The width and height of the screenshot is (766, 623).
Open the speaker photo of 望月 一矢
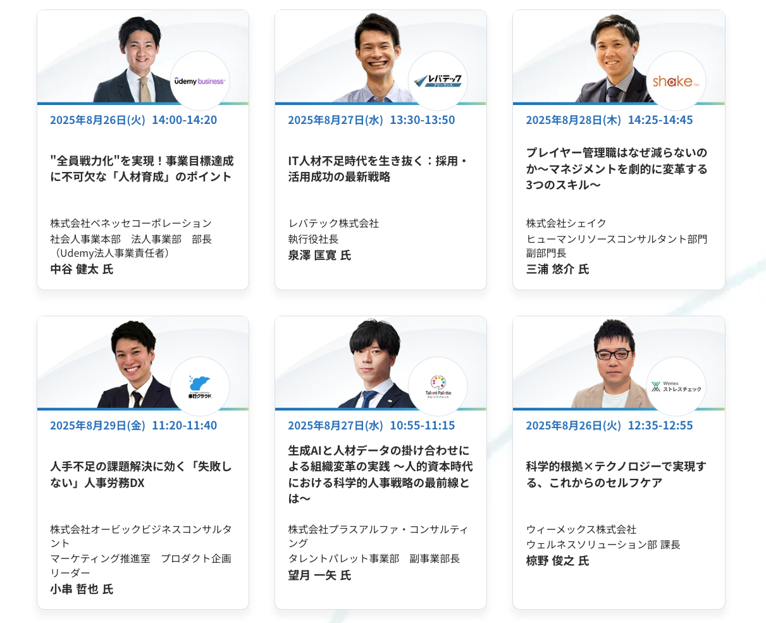pos(376,365)
